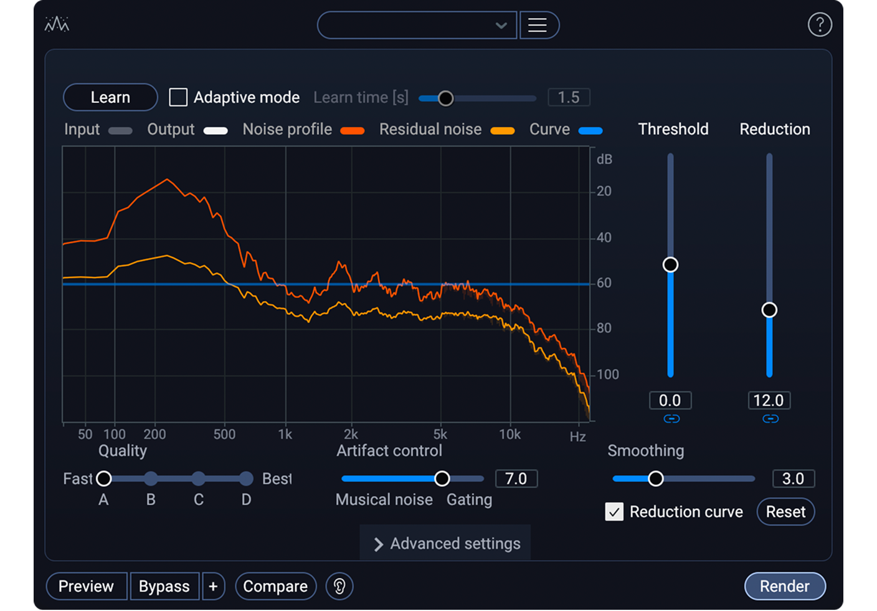This screenshot has height=611, width=877.
Task: Click the Learn time value field showing 1.5
Action: click(x=568, y=97)
